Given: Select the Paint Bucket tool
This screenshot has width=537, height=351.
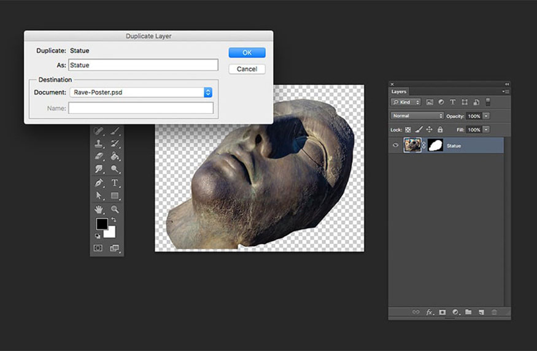Looking at the screenshot, I should 115,156.
